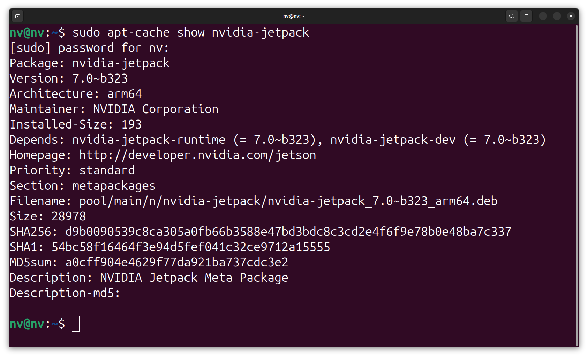Viewport: 588px width, 357px height.
Task: Click the "nvidia-jetpack-runtime" dependency name
Action: click(x=149, y=140)
